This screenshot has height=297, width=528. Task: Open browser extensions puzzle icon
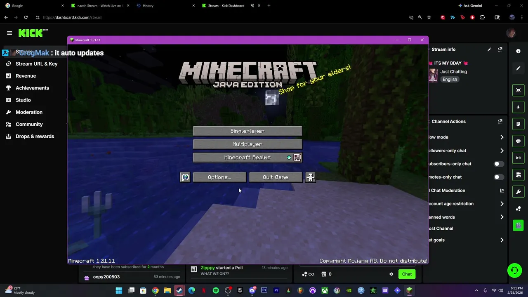coord(482,17)
